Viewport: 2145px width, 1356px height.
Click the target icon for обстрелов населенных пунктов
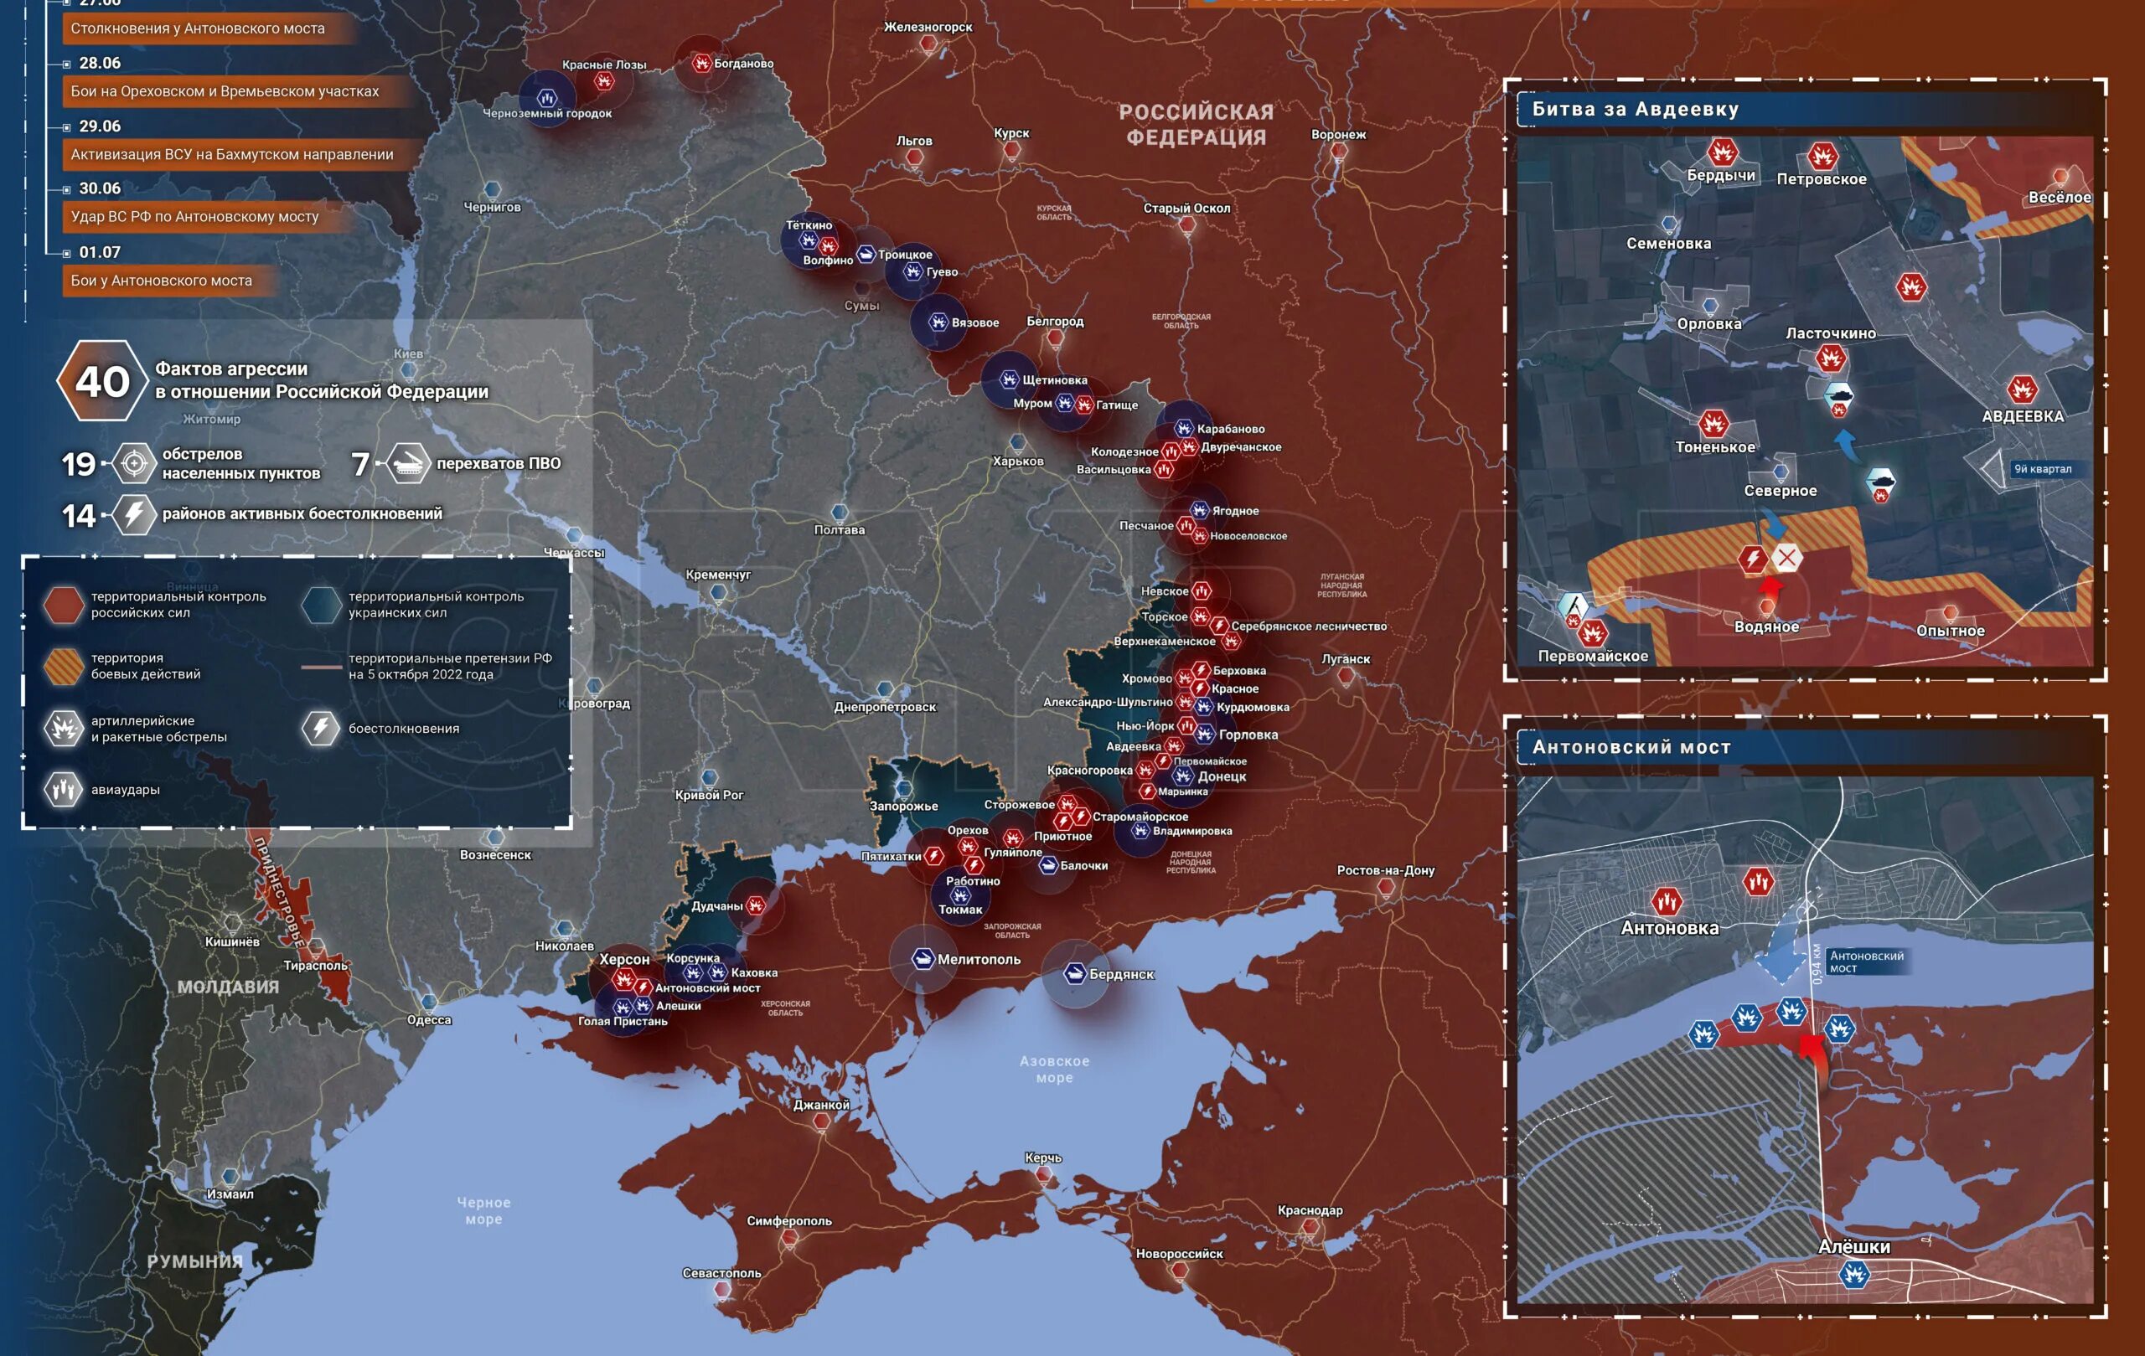point(135,463)
